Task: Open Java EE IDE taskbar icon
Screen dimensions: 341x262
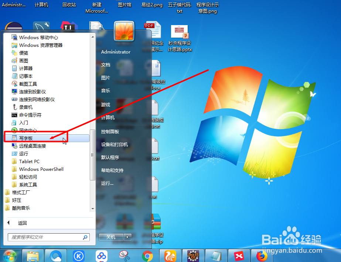Action: [193, 256]
